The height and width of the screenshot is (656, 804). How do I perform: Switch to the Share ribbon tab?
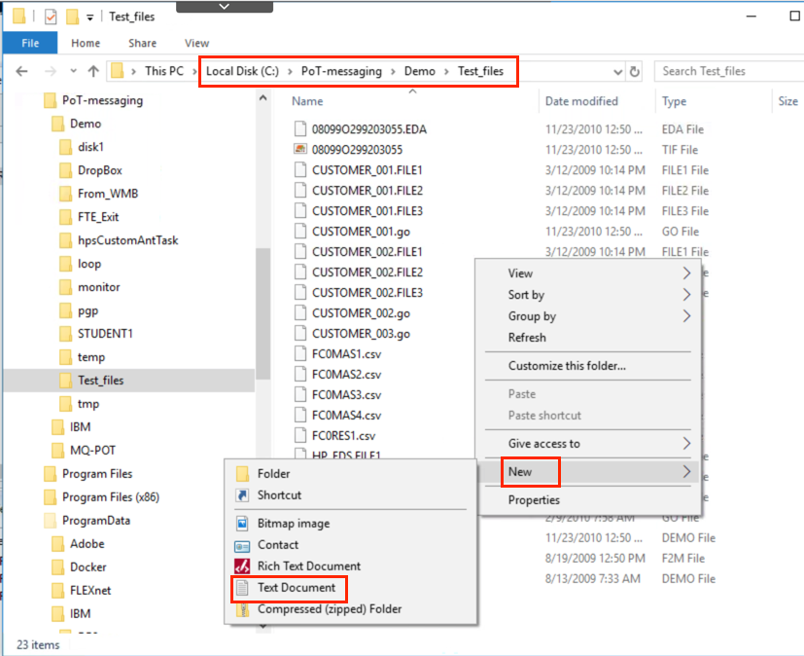[143, 43]
